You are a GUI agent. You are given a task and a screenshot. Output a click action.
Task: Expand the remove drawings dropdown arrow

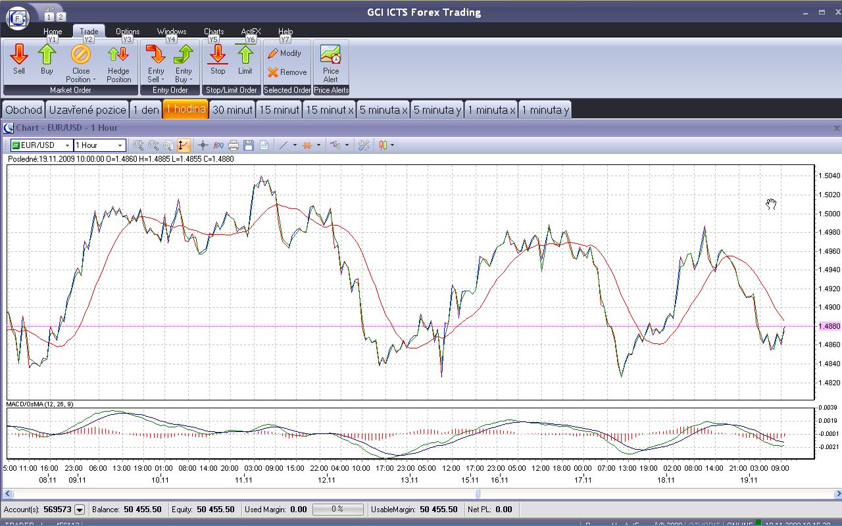[x=318, y=145]
